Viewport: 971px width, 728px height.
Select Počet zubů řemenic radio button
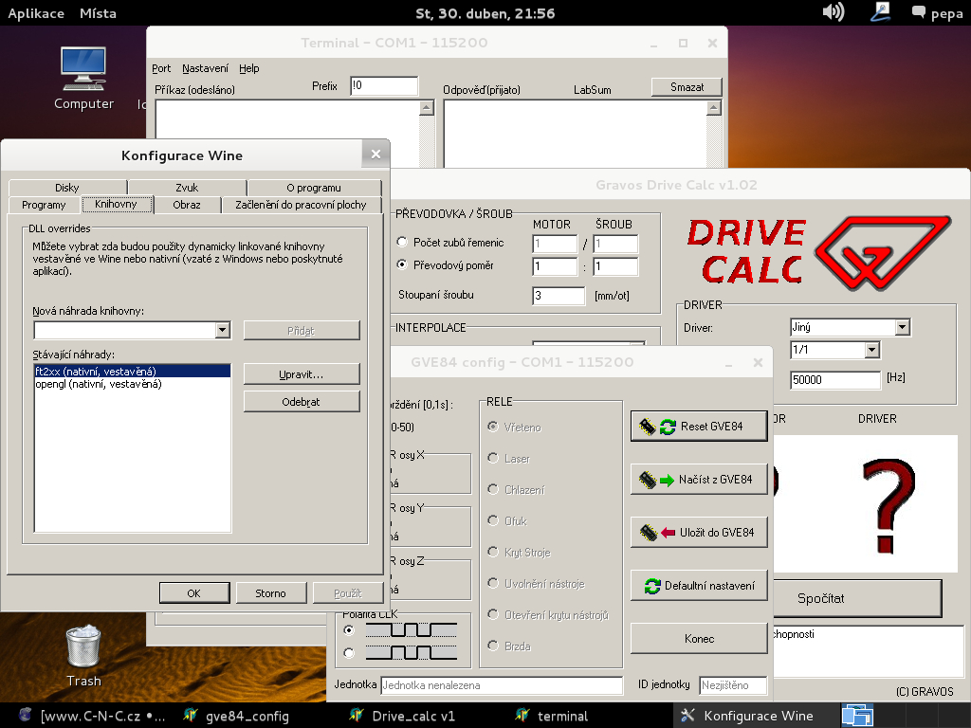click(402, 243)
